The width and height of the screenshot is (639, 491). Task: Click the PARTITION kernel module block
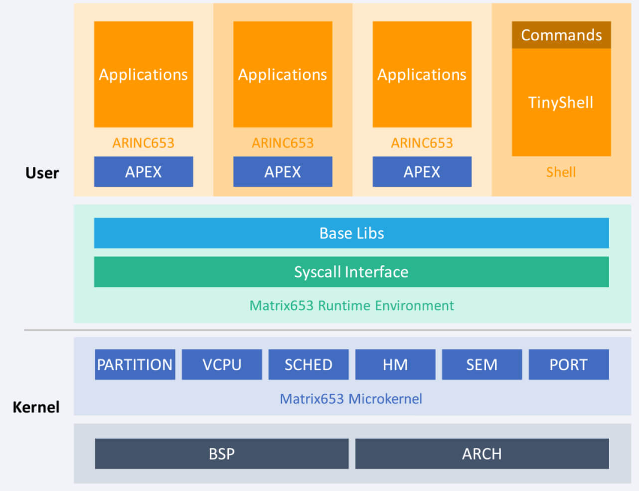click(x=135, y=365)
